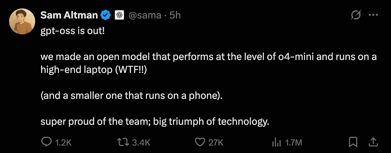Viewport: 391px width, 153px height.
Task: Open the share post upload-arrow menu
Action: [373, 142]
